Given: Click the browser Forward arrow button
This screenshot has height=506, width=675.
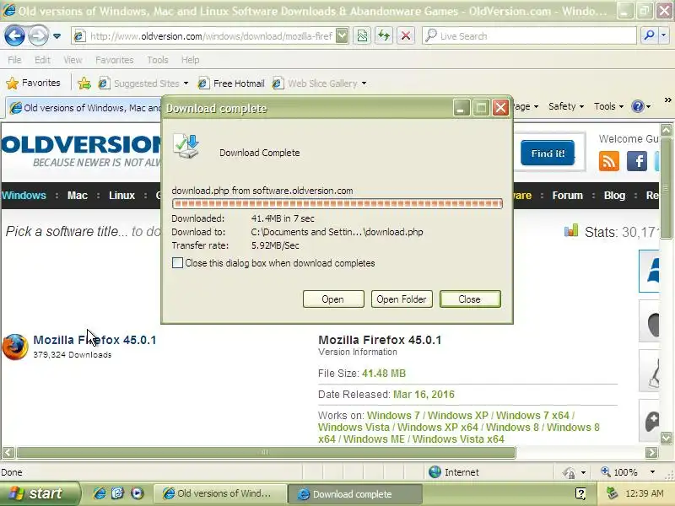Looking at the screenshot, I should [x=38, y=35].
